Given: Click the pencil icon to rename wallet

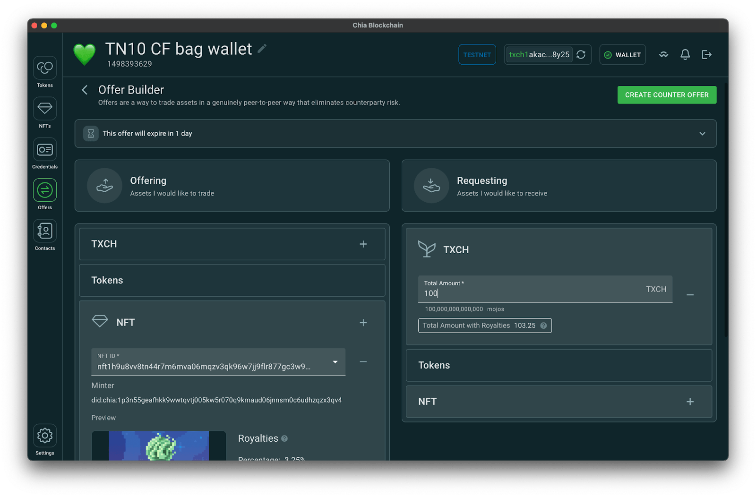Looking at the screenshot, I should coord(262,49).
